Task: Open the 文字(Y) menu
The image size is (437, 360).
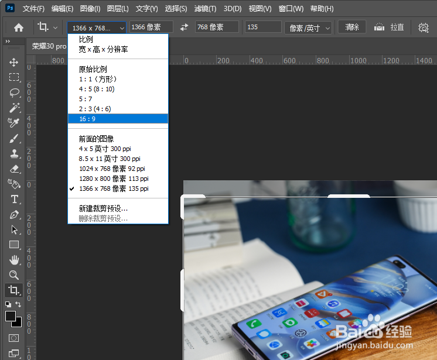Action: click(x=146, y=9)
